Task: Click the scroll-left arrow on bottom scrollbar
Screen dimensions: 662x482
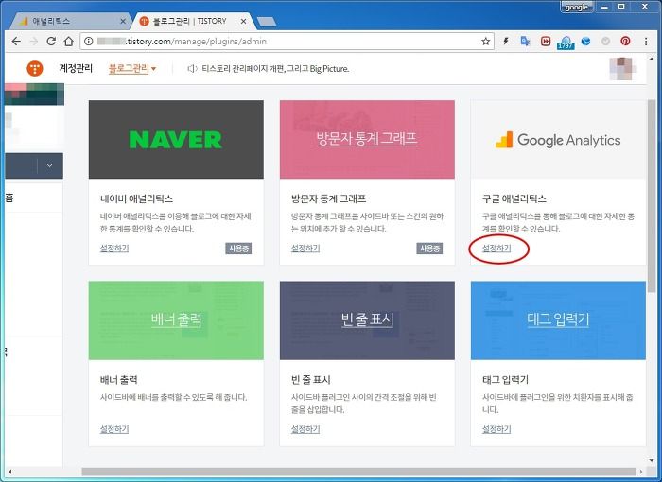Action: [10, 472]
